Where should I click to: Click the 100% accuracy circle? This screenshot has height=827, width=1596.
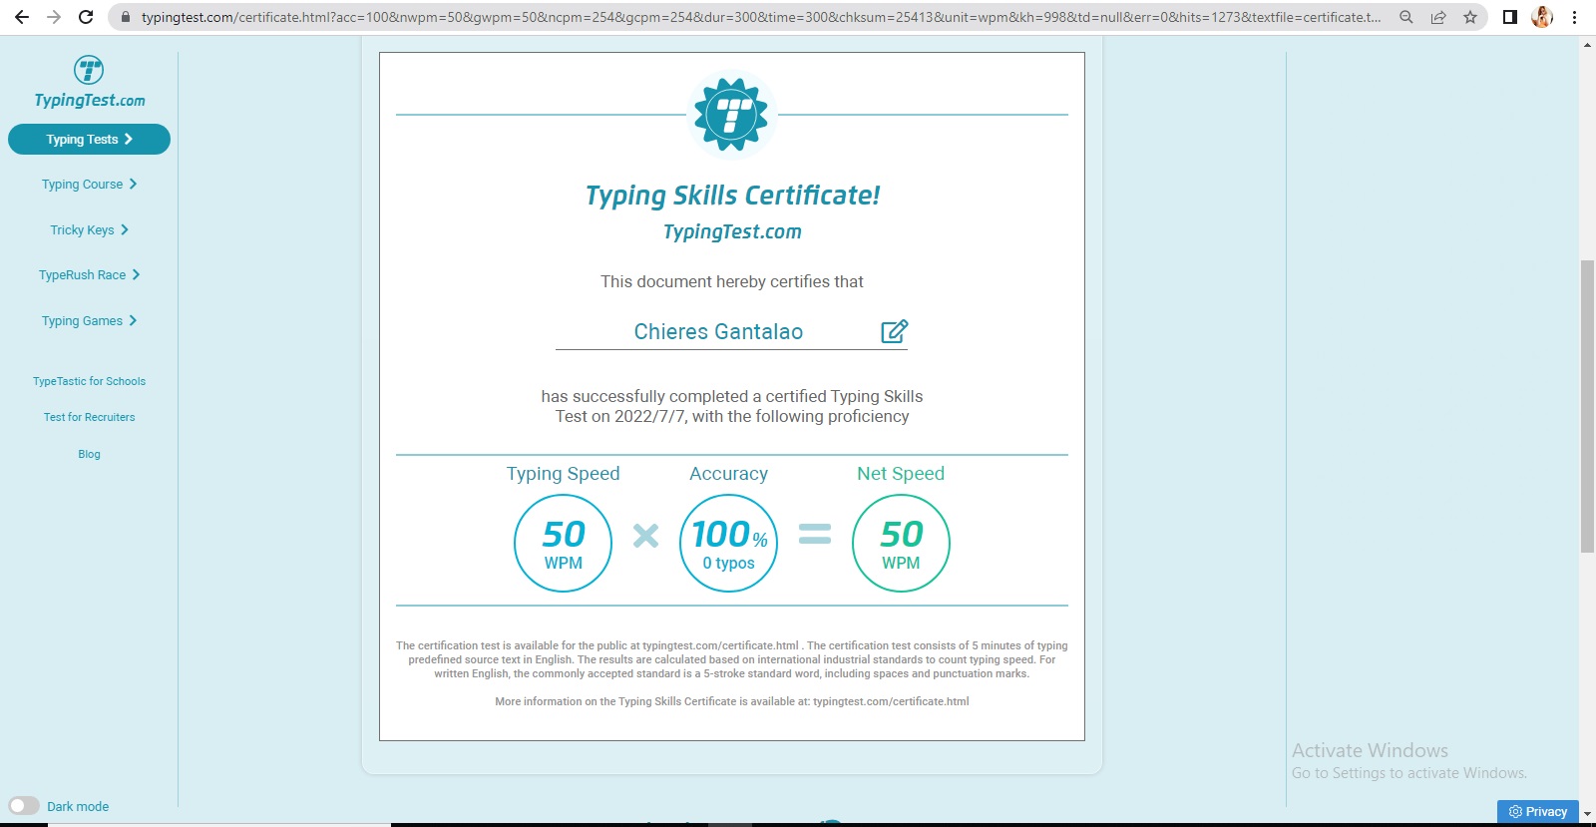[x=728, y=544]
